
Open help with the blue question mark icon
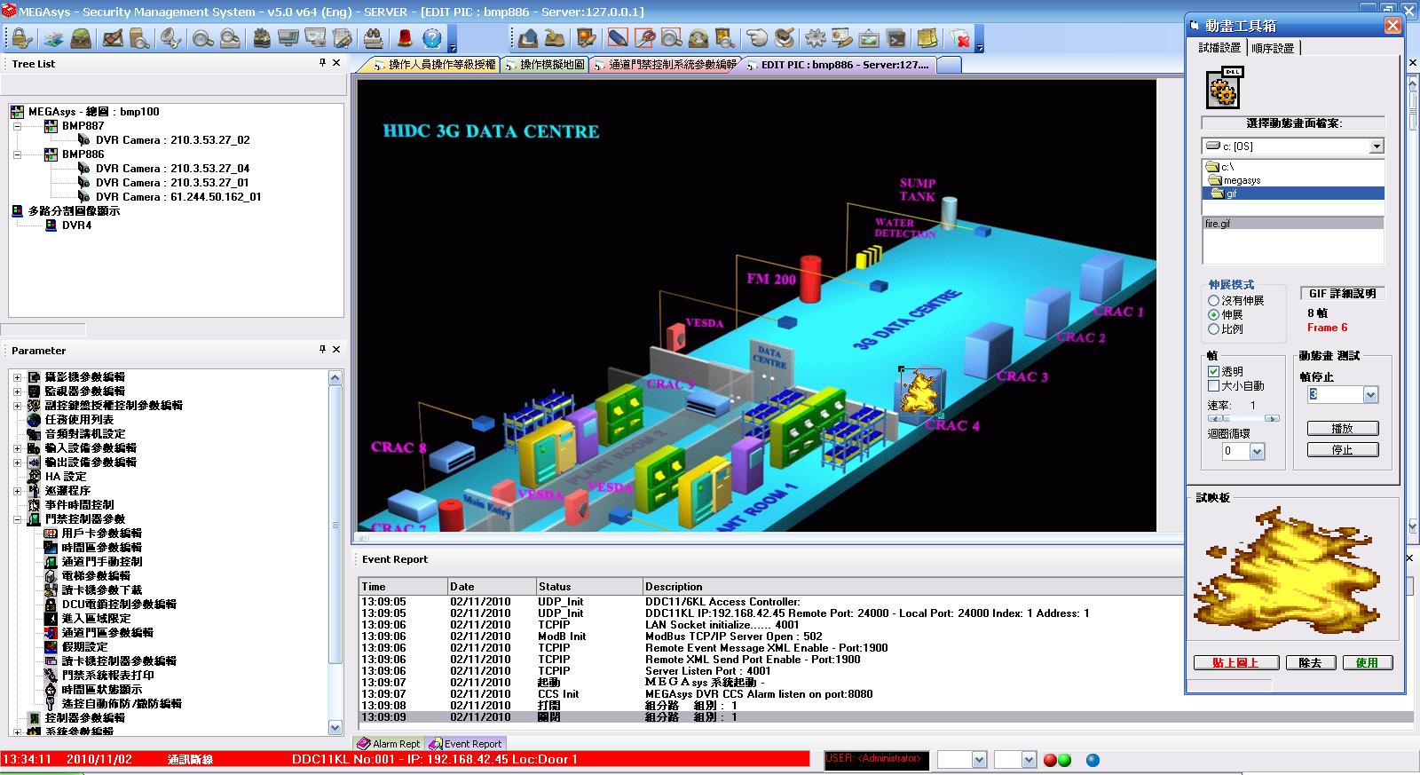(x=432, y=38)
